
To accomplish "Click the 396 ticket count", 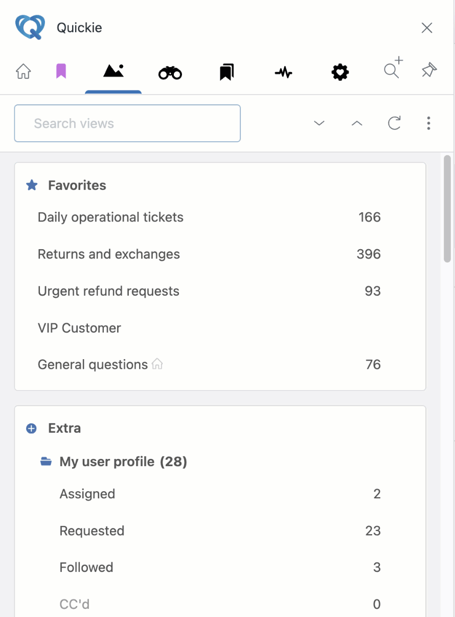I will pos(369,254).
